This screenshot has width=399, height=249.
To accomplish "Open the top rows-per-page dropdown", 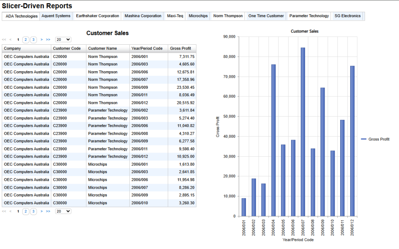I will point(63,40).
